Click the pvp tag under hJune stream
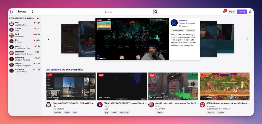Screen dimensions: 262x124 (107, 112)
